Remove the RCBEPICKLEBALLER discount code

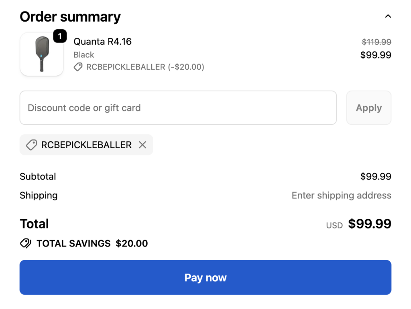[142, 145]
